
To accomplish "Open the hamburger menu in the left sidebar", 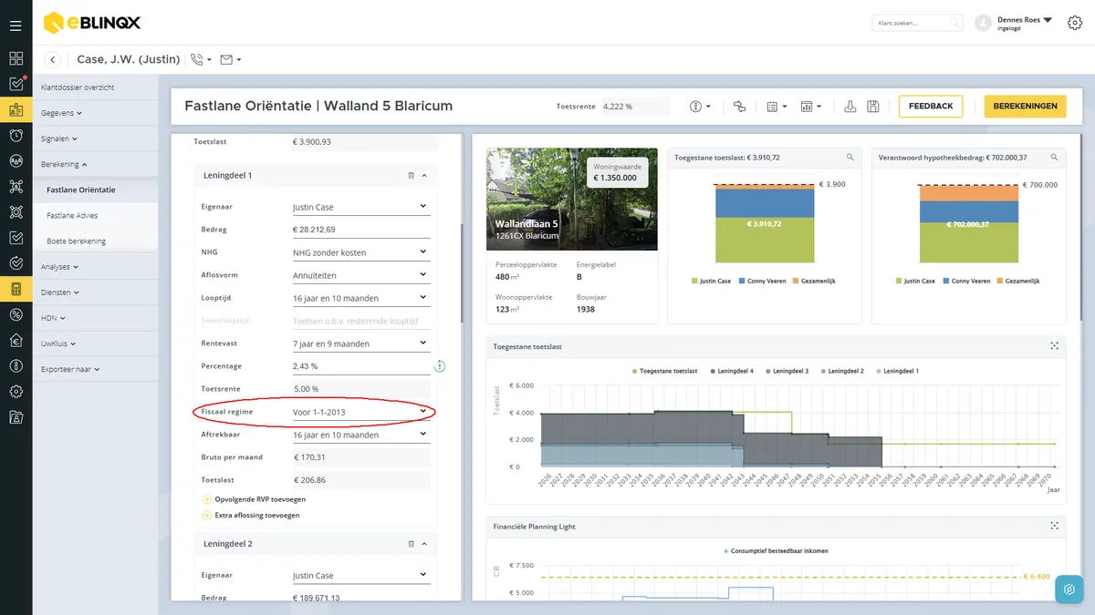I will 16,26.
